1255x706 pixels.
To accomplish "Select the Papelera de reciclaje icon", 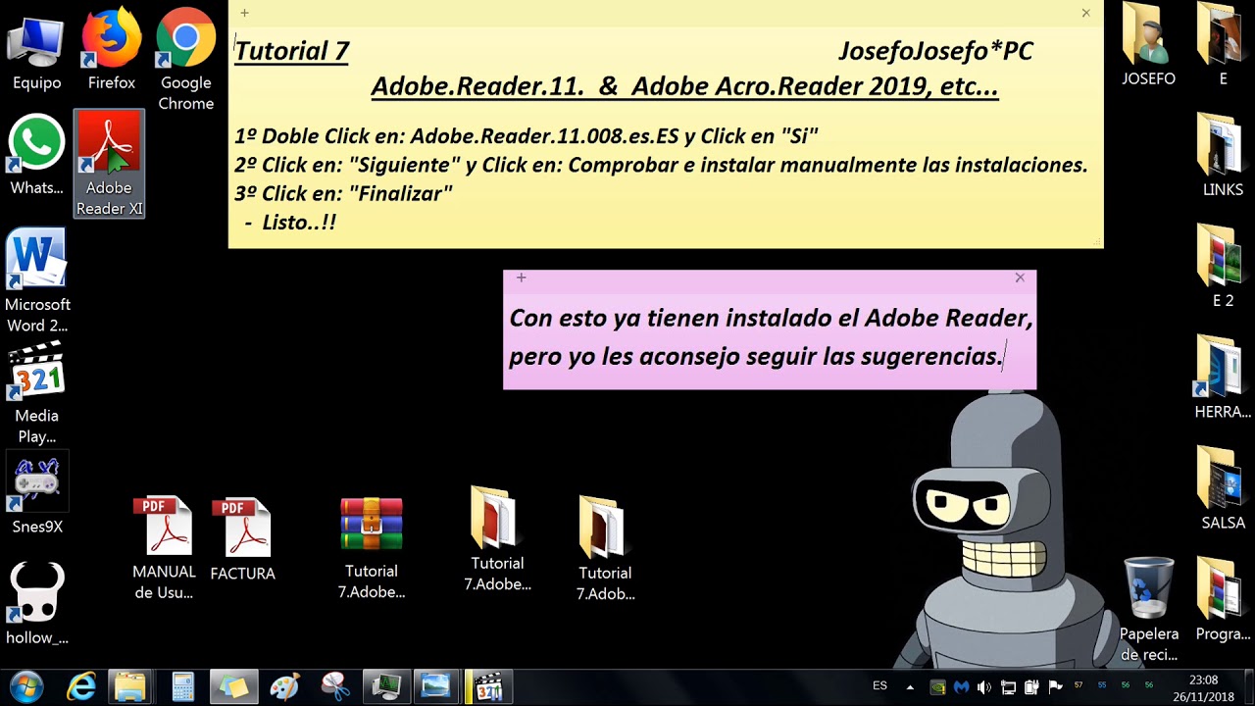I will click(1148, 609).
